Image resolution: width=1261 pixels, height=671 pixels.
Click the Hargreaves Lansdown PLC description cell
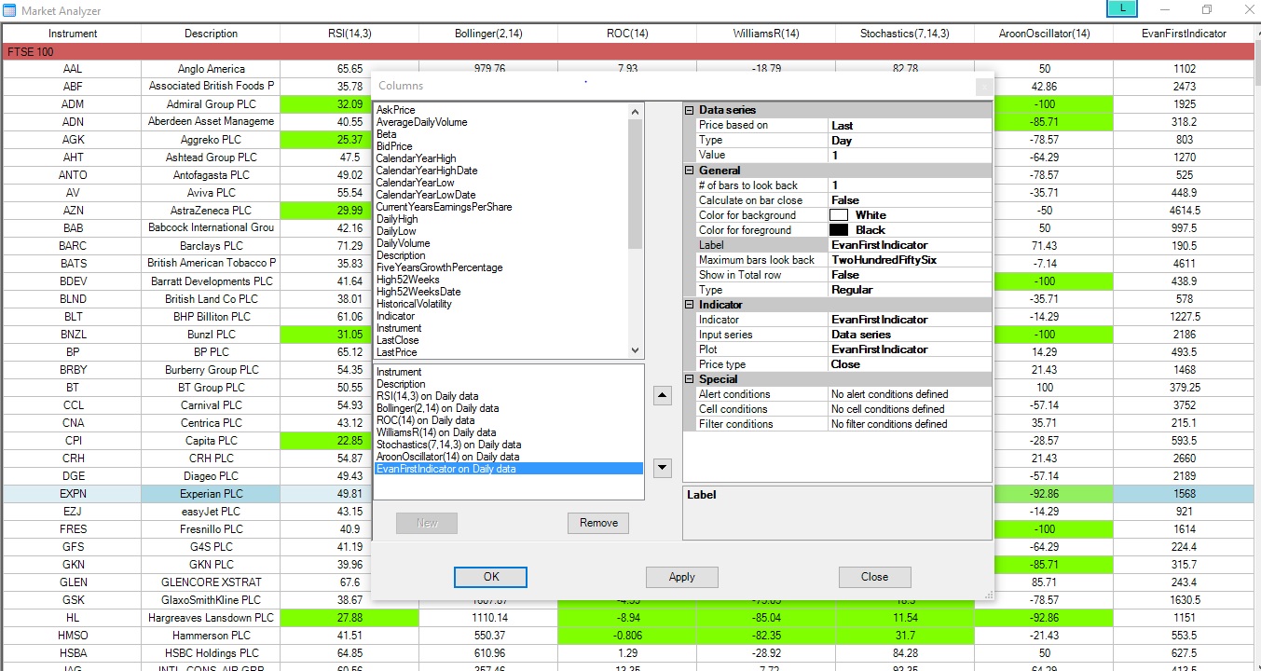[x=212, y=618]
